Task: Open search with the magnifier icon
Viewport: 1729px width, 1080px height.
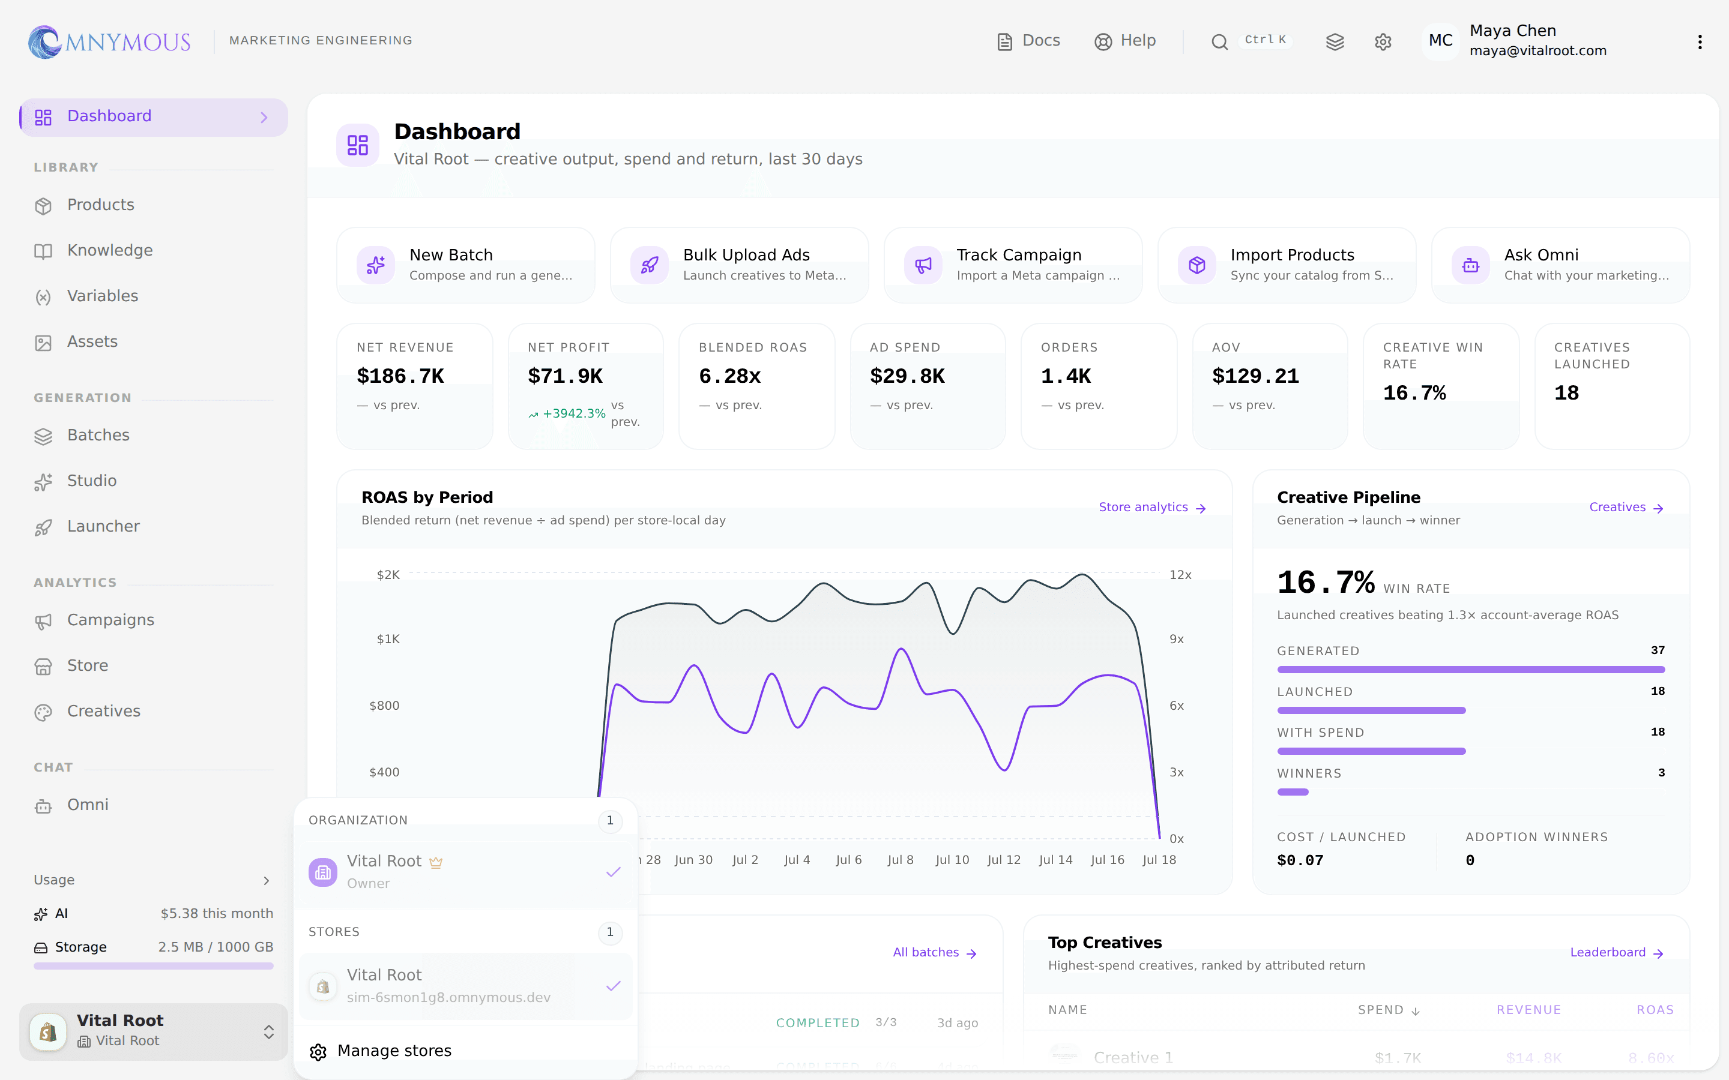Action: [x=1219, y=41]
